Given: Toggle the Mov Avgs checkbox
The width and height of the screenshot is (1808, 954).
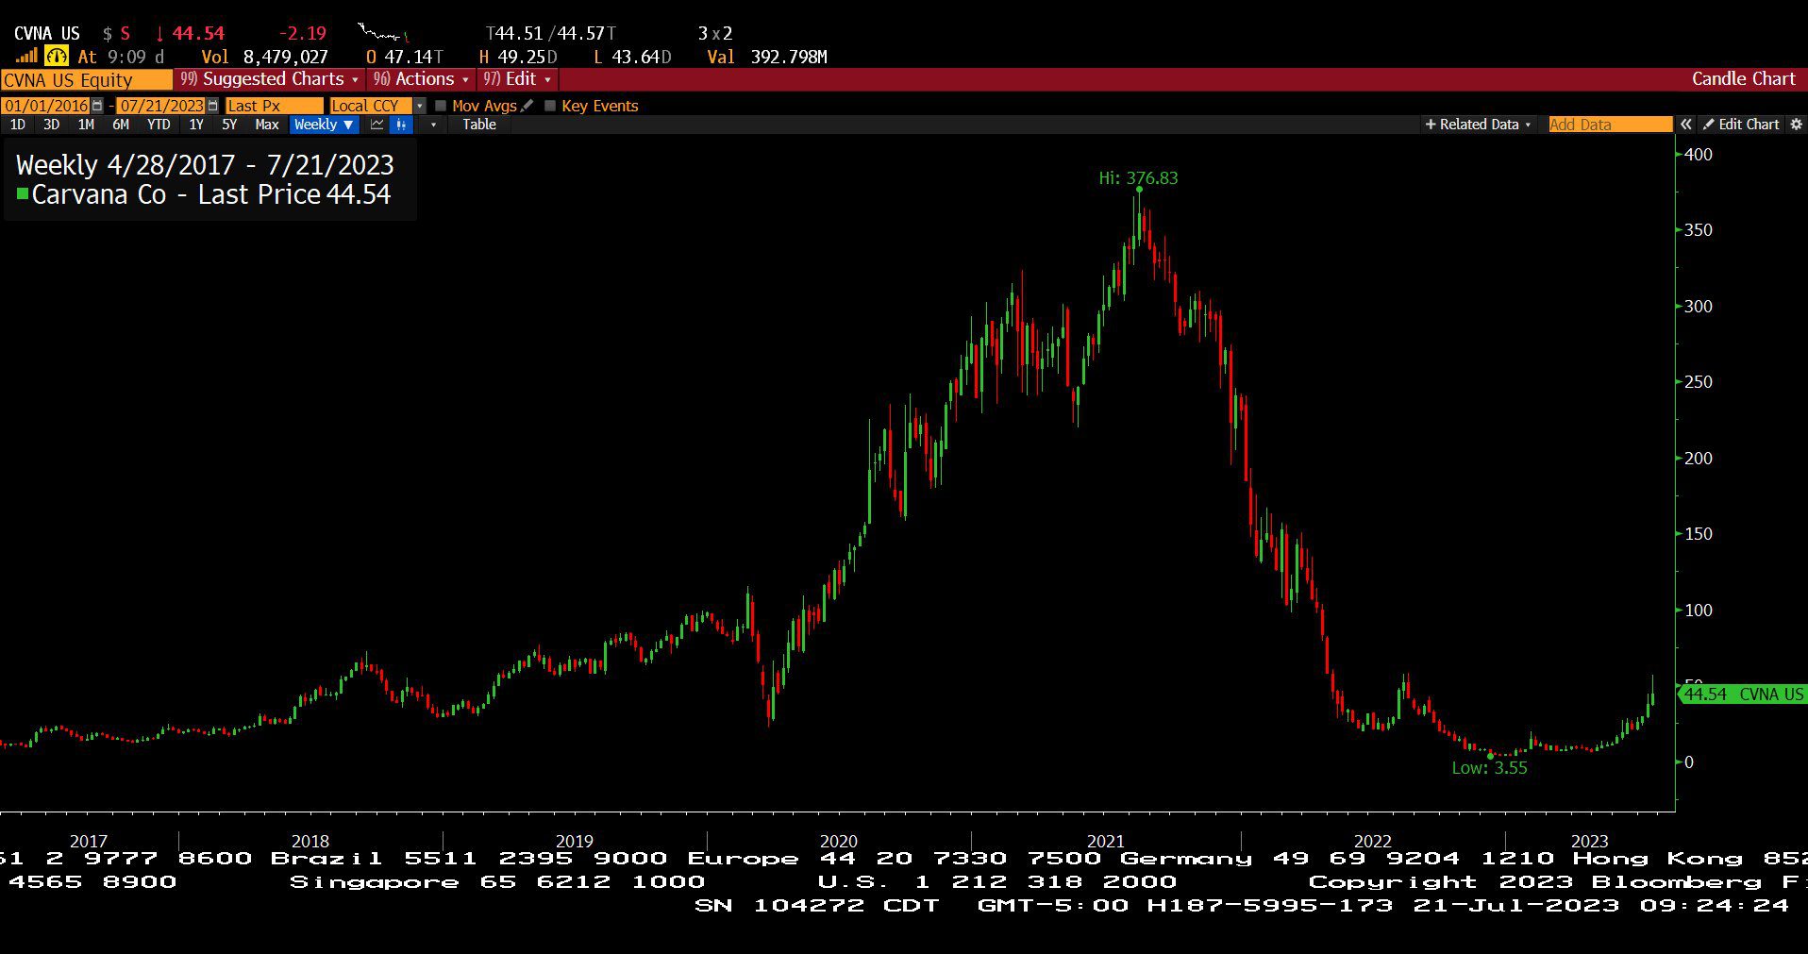Looking at the screenshot, I should pyautogui.click(x=441, y=106).
